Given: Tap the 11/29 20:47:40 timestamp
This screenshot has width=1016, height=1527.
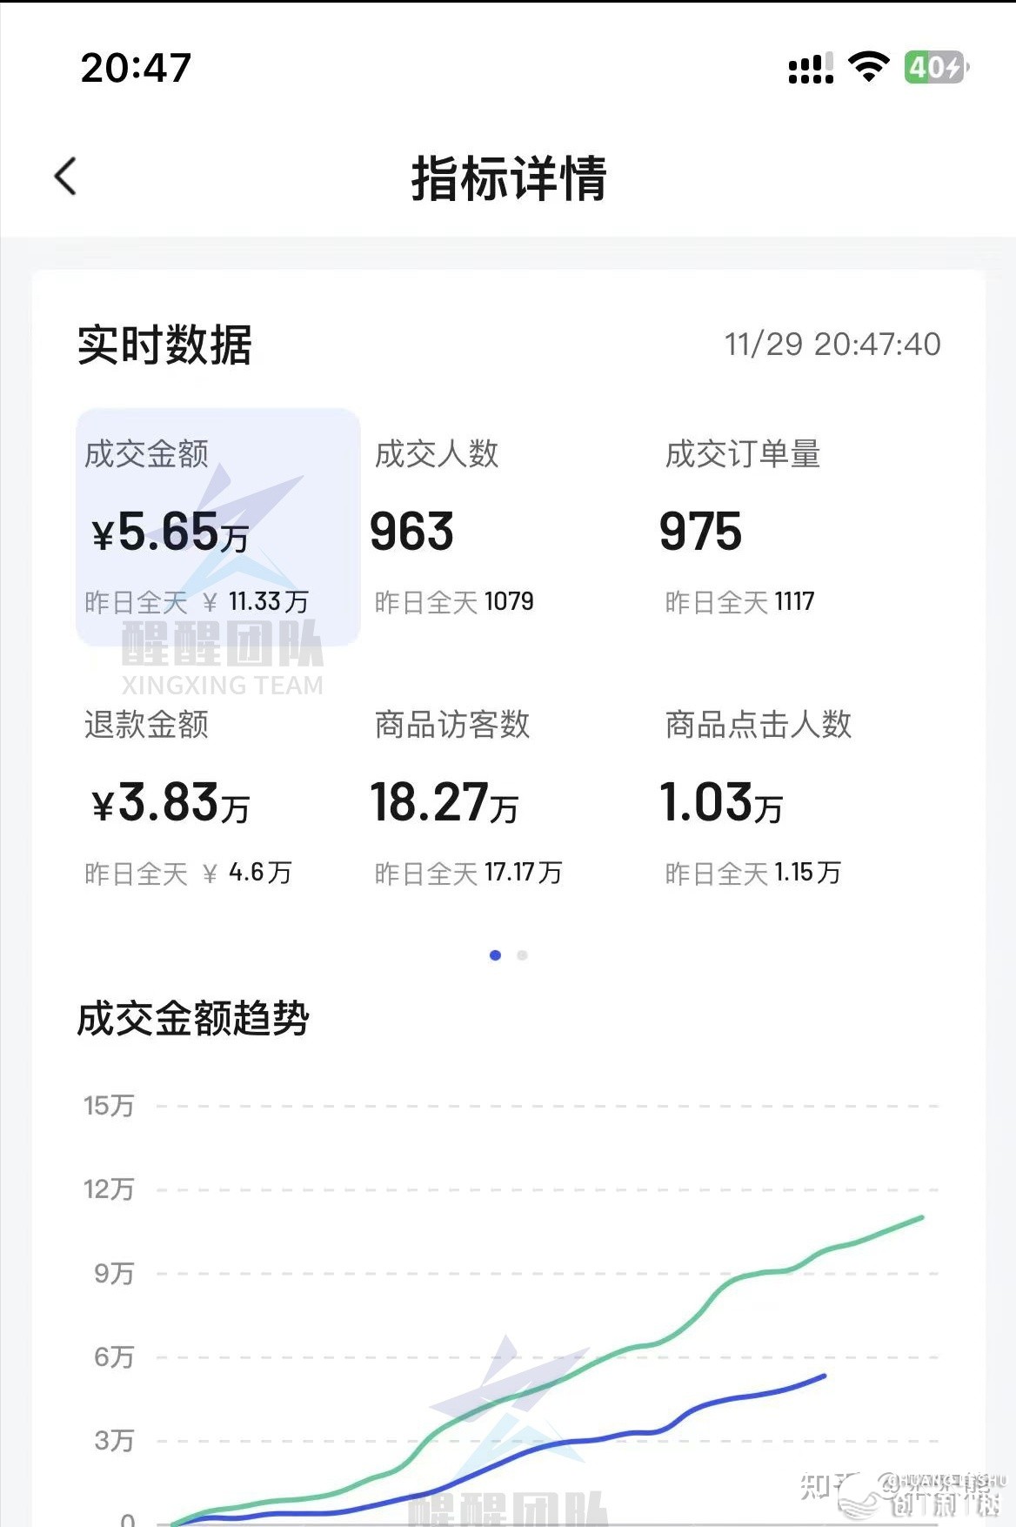Looking at the screenshot, I should tap(832, 345).
